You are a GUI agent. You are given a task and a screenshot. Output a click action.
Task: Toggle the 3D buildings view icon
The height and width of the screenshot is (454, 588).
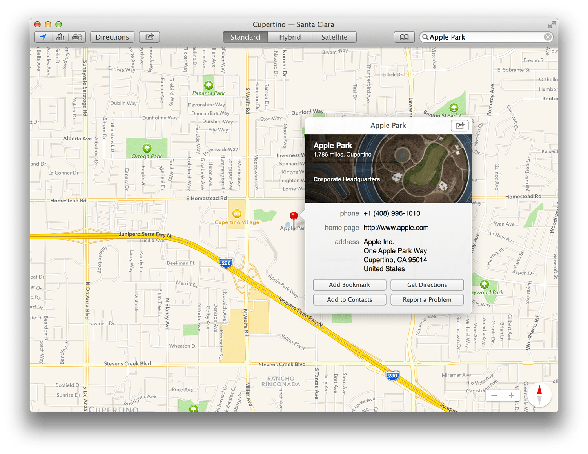point(60,37)
